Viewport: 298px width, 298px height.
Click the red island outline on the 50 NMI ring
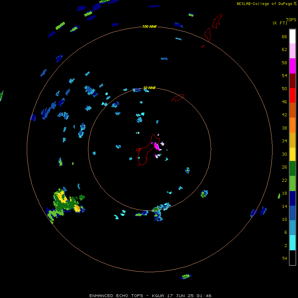pos(178,97)
